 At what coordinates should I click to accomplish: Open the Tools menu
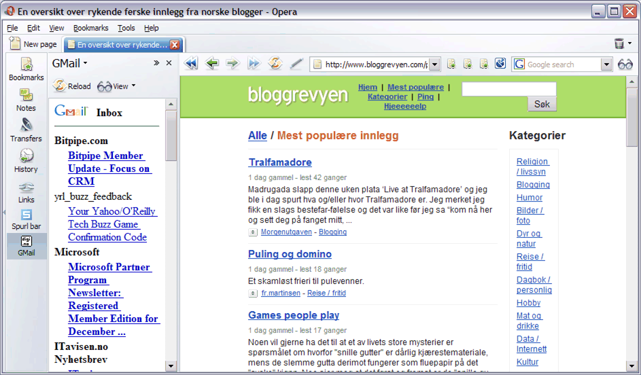[x=126, y=28]
